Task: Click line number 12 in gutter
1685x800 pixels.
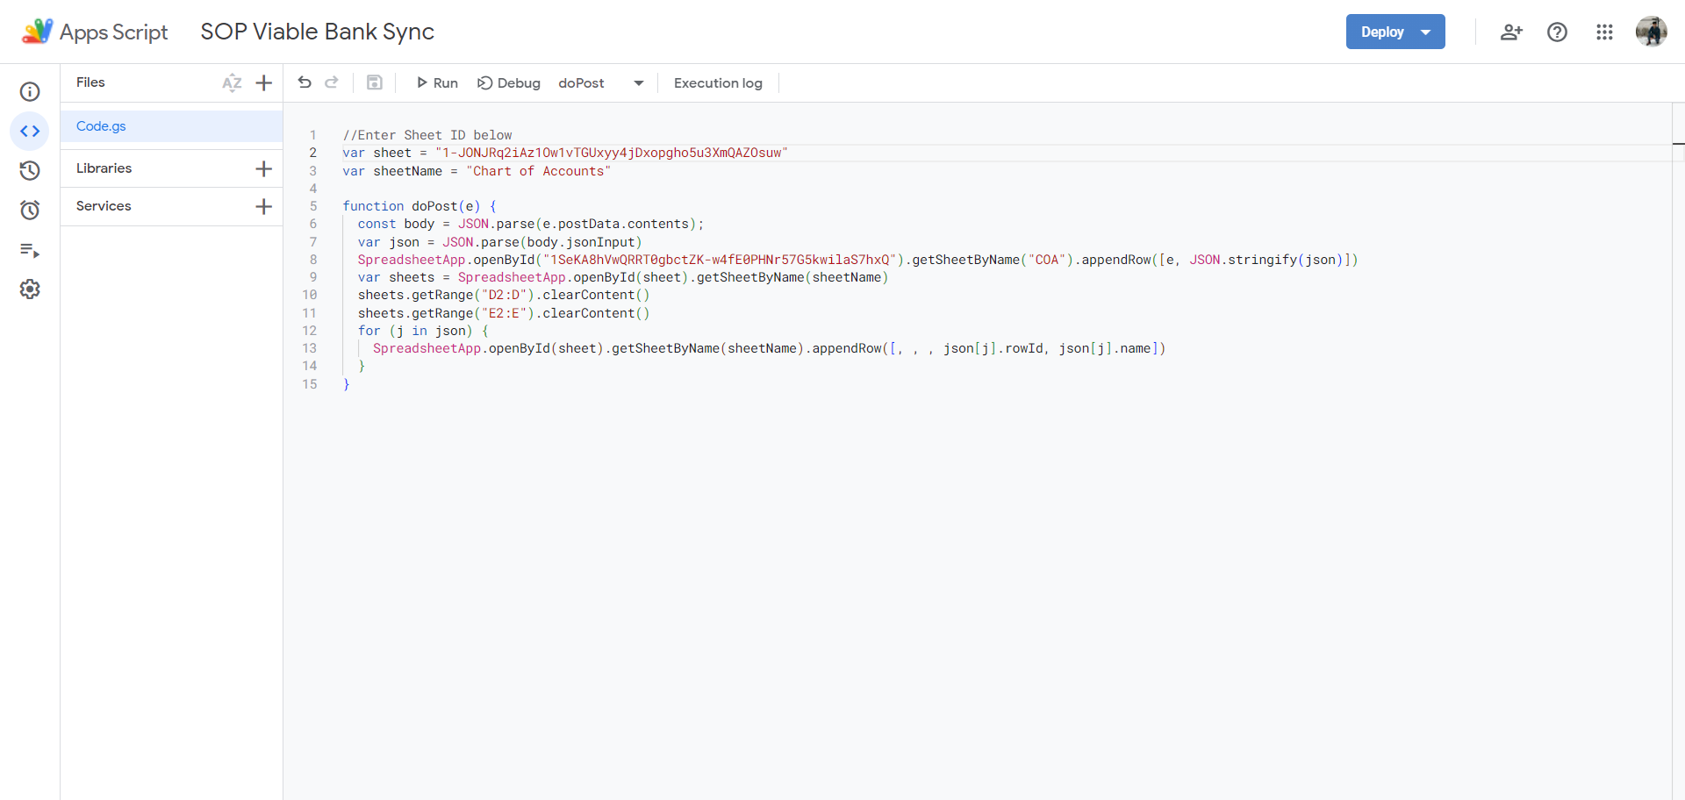Action: tap(309, 331)
